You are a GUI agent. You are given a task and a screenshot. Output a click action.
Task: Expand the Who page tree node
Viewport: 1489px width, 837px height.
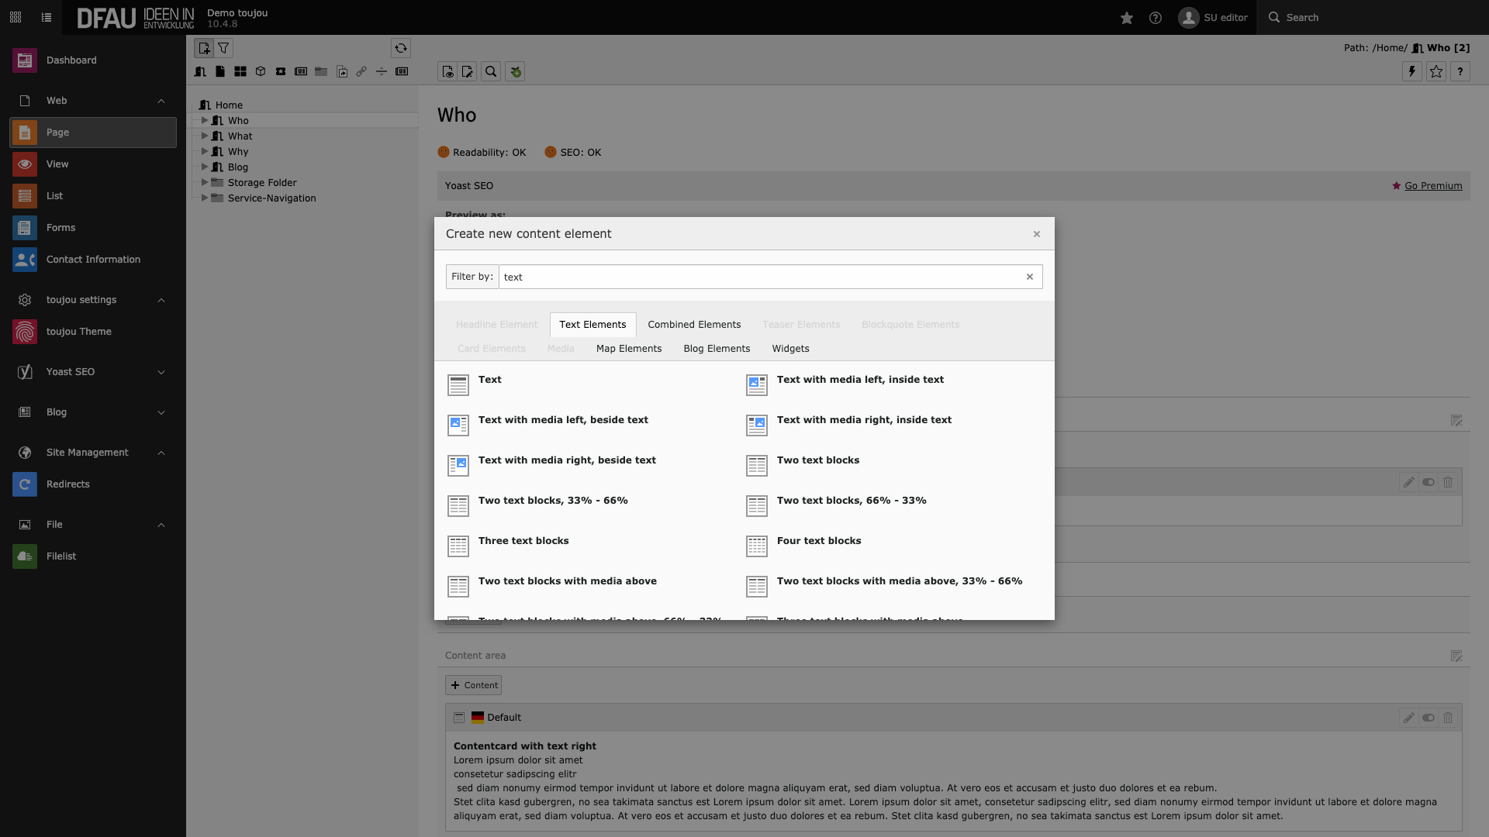(x=205, y=120)
